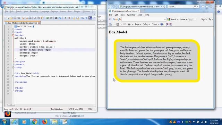Click the New file icon in Notepad++ toolbar
Viewport: 222px width, 125px height.
pos(8,18)
